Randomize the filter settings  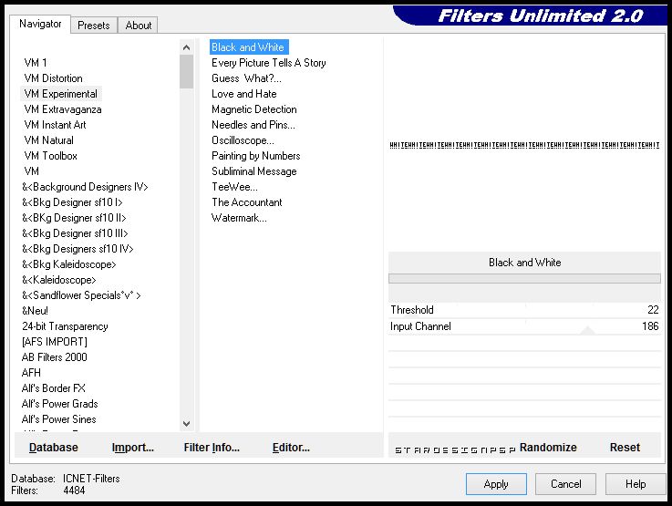(548, 448)
